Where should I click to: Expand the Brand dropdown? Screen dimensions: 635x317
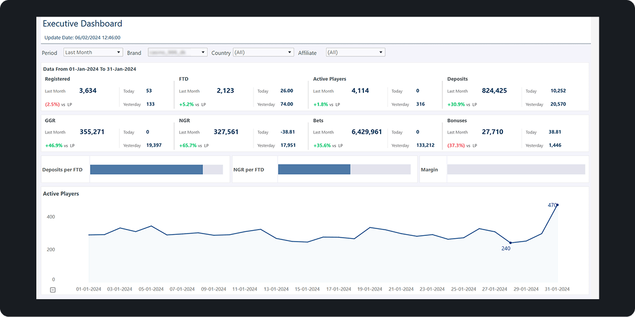177,52
